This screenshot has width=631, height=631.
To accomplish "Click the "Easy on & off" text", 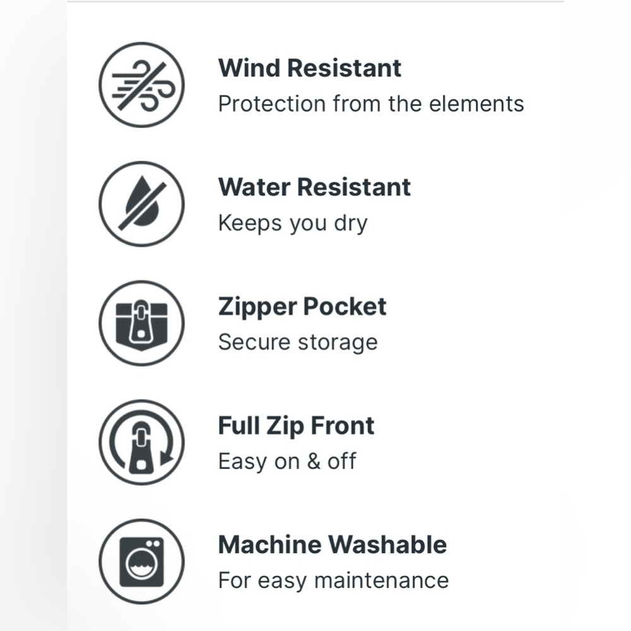I will point(287,461).
